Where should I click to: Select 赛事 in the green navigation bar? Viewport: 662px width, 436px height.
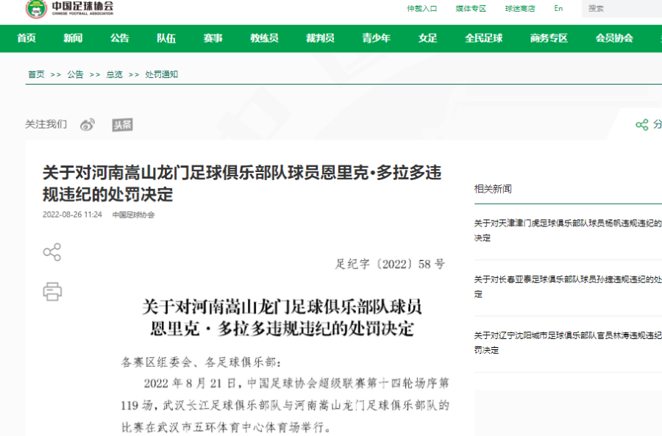tap(213, 38)
